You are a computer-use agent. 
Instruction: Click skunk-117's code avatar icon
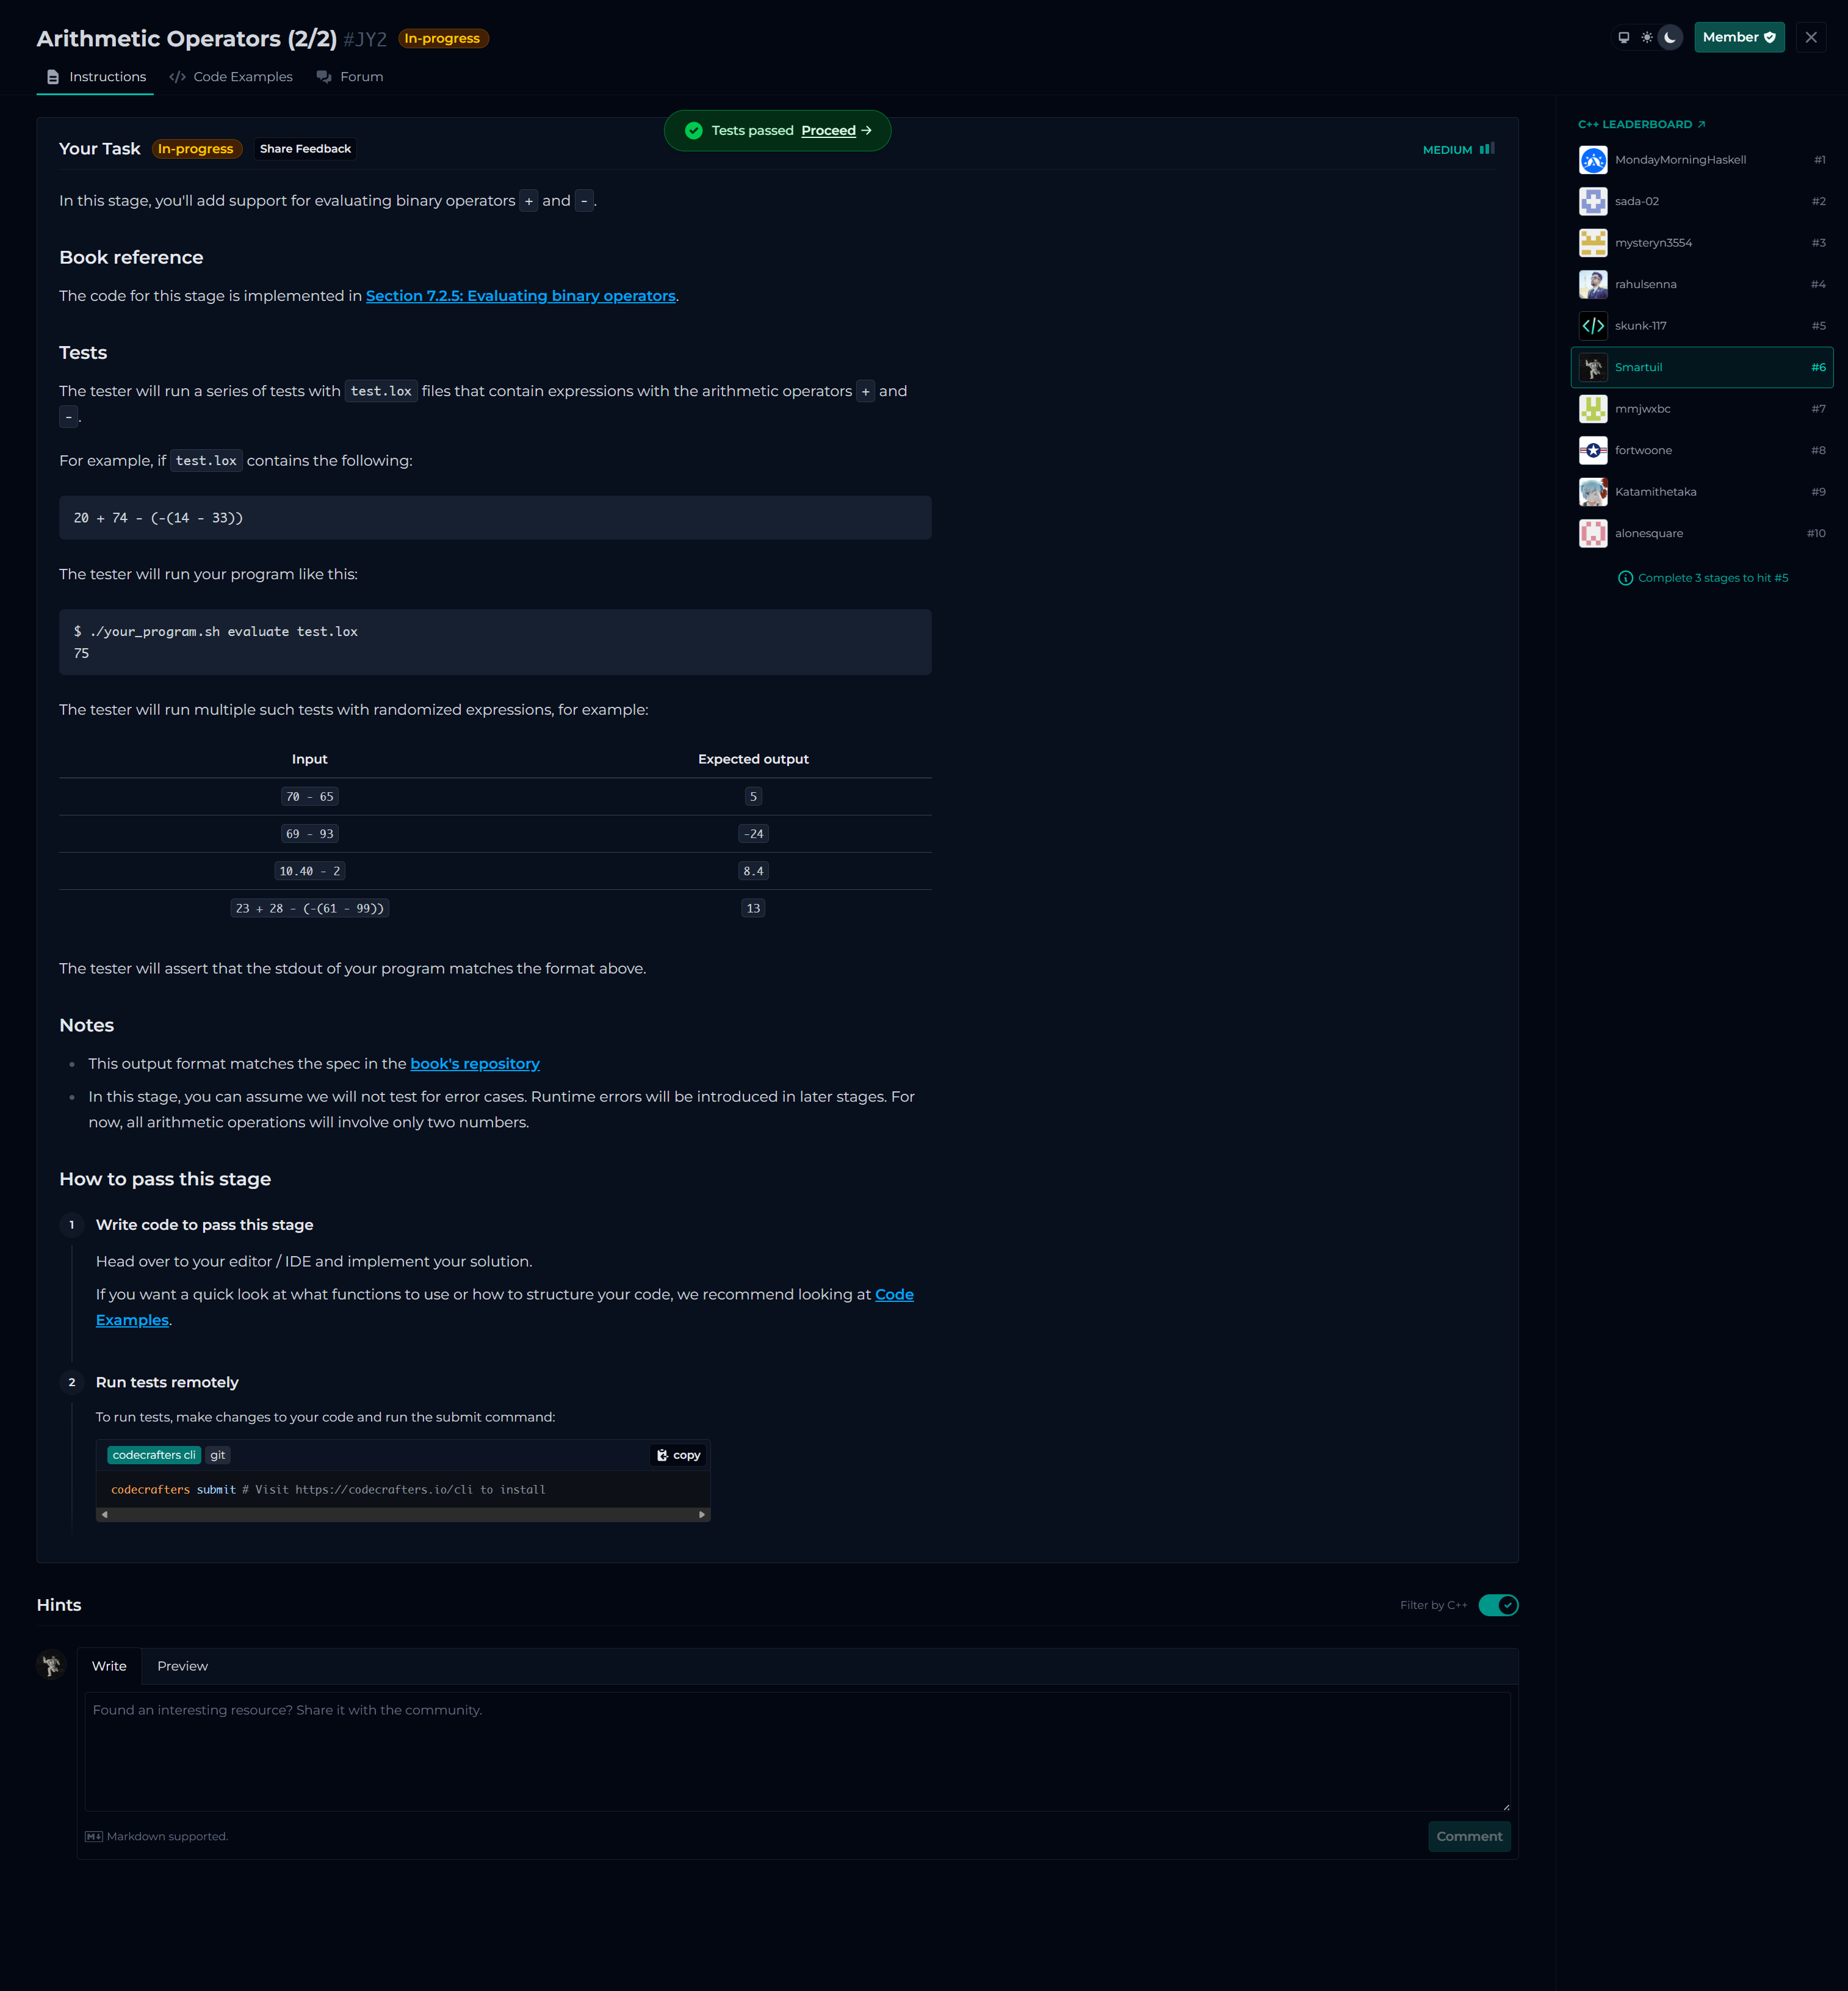(1593, 326)
